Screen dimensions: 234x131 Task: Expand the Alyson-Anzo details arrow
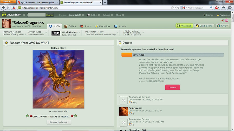[46, 33]
